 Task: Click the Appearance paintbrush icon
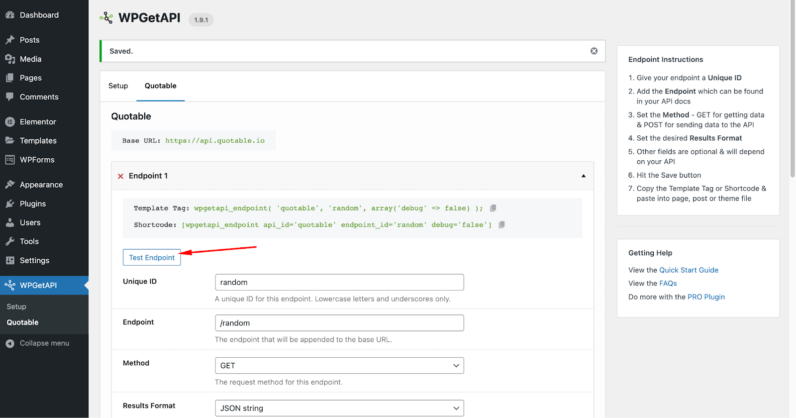tap(10, 184)
